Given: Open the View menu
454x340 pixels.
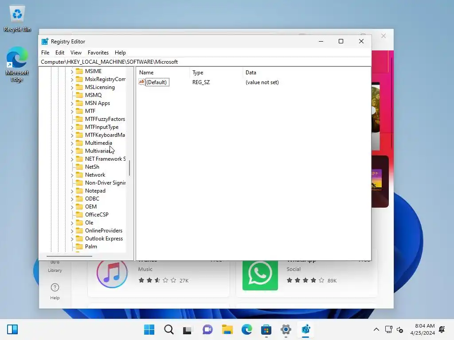Looking at the screenshot, I should tap(76, 53).
